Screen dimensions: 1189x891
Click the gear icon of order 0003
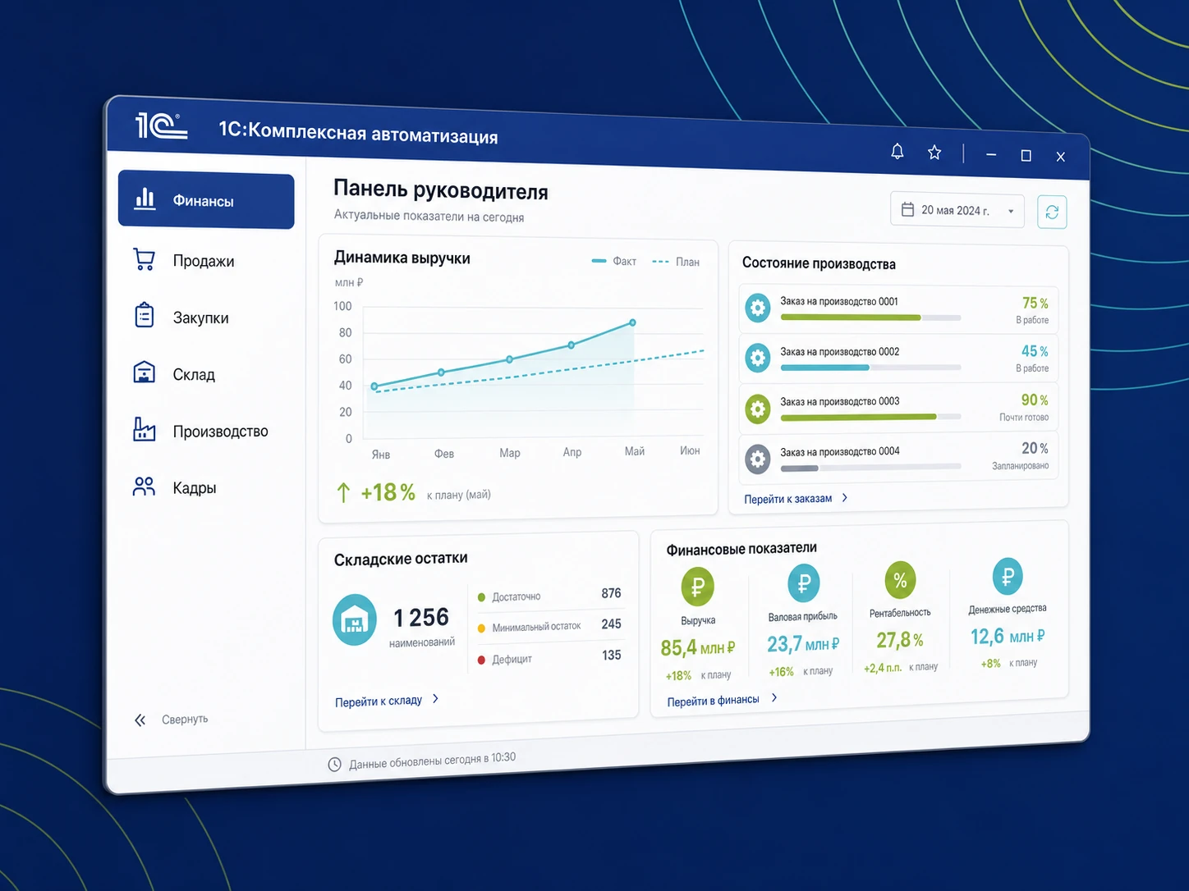click(758, 409)
